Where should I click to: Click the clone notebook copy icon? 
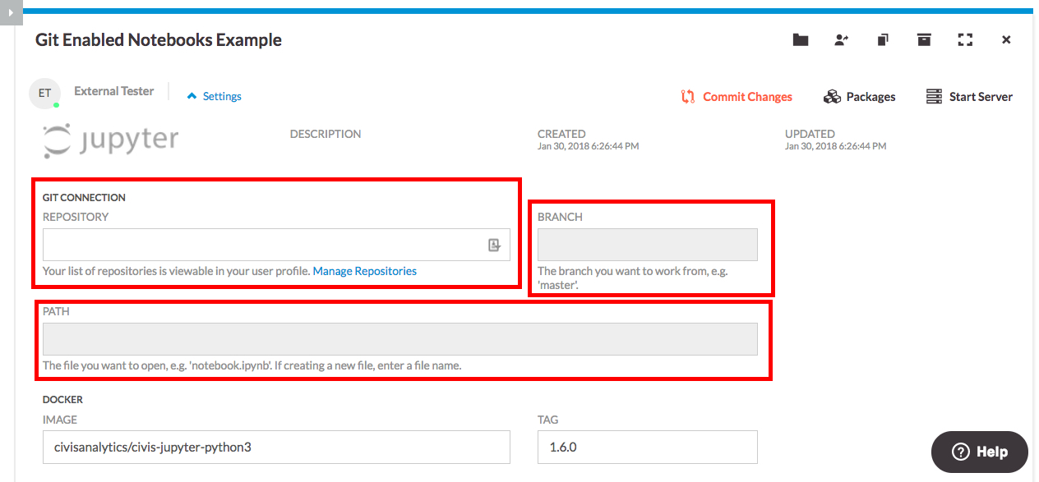[883, 39]
